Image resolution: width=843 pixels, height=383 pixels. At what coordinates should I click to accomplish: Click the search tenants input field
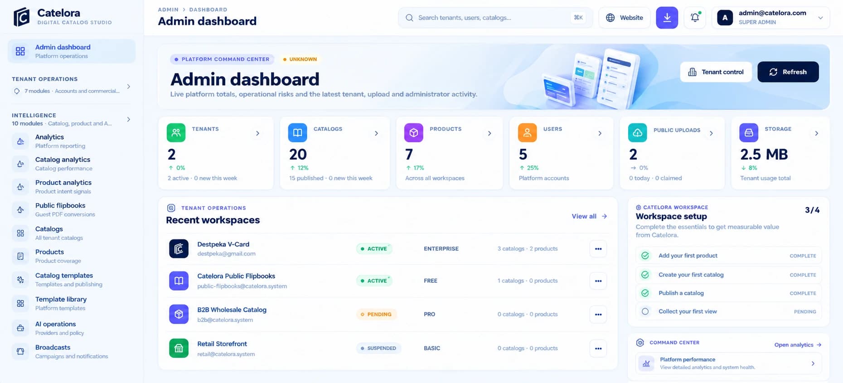(495, 18)
